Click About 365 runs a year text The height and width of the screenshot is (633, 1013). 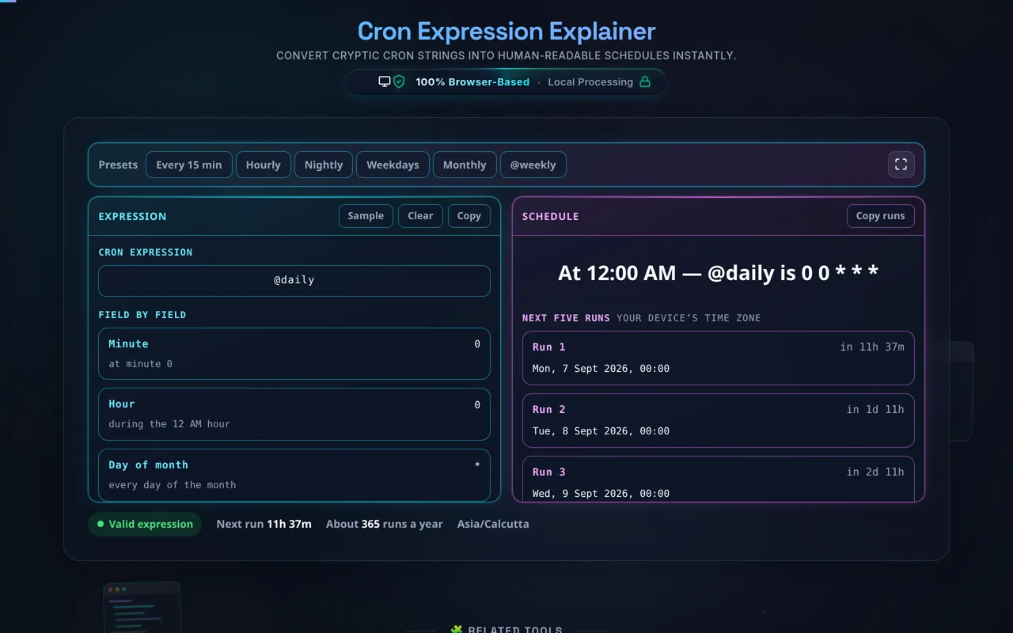click(385, 524)
